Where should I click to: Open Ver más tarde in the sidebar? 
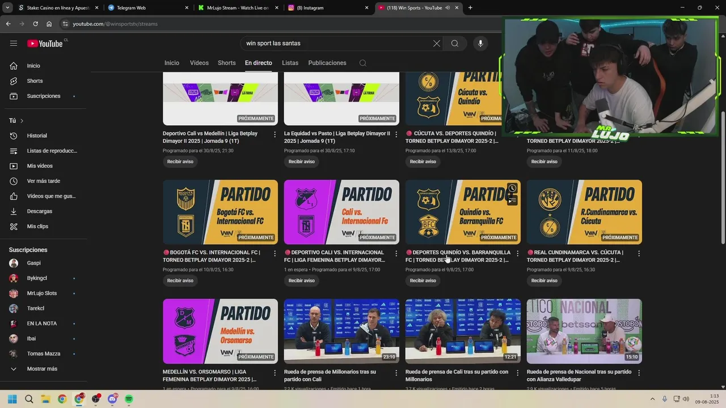click(43, 181)
